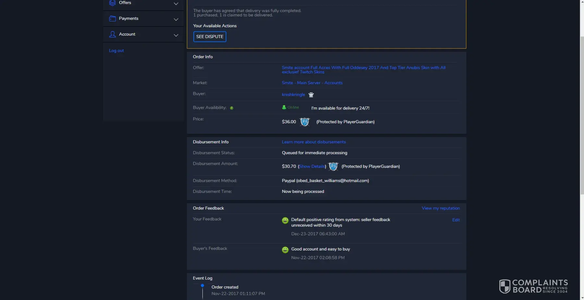Click the 'Now being processed' disbursement time
Image resolution: width=584 pixels, height=300 pixels.
point(303,192)
